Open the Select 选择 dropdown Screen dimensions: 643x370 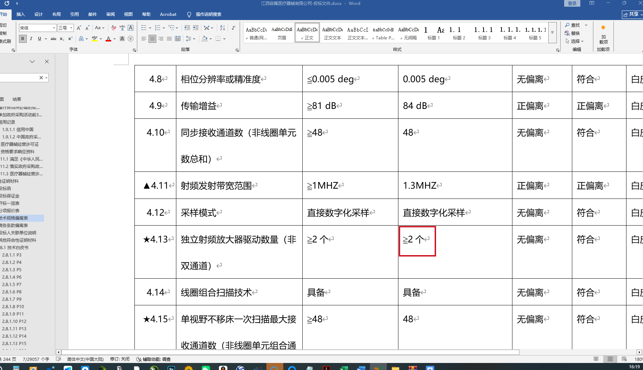[x=574, y=41]
